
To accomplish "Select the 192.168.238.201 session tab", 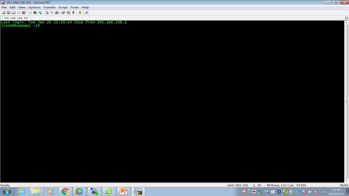I will point(16,18).
